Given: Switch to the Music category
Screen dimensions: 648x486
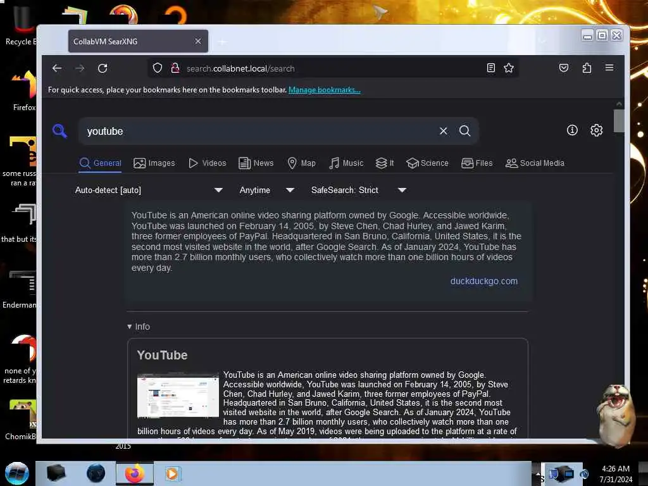Looking at the screenshot, I should [346, 163].
